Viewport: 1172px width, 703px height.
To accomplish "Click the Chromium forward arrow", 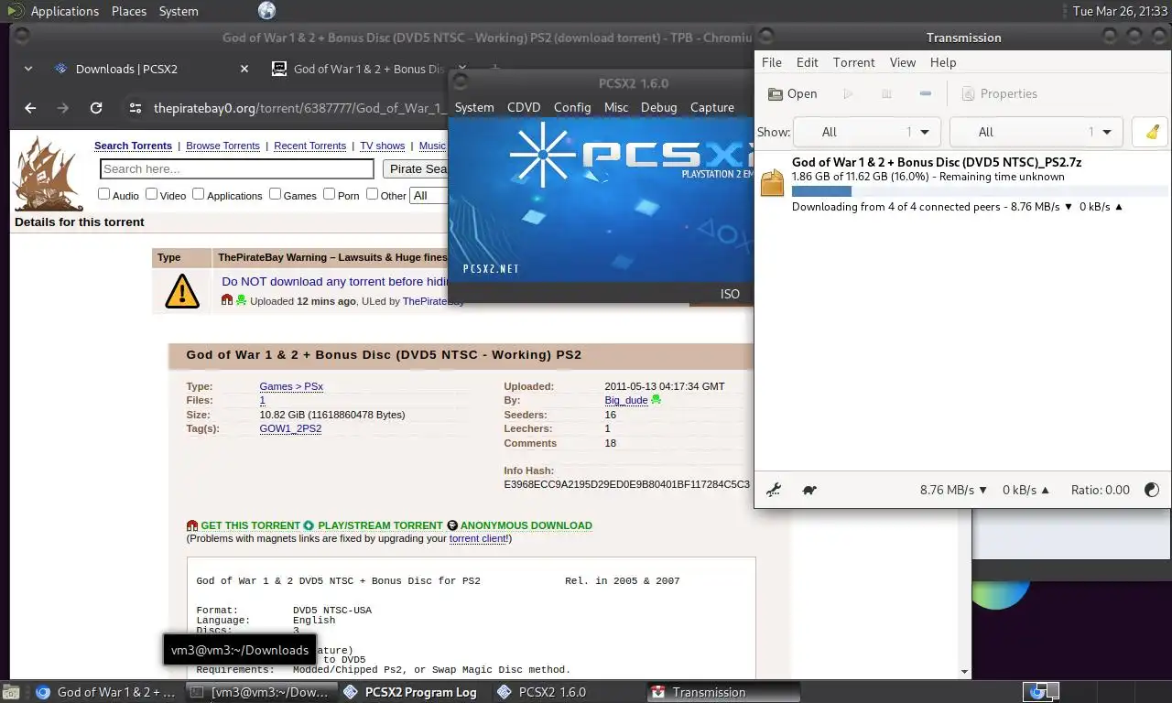I will pos(62,108).
